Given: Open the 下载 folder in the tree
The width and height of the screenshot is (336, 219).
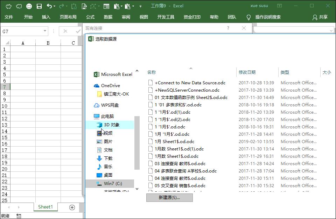Looking at the screenshot, I should click(x=108, y=158).
